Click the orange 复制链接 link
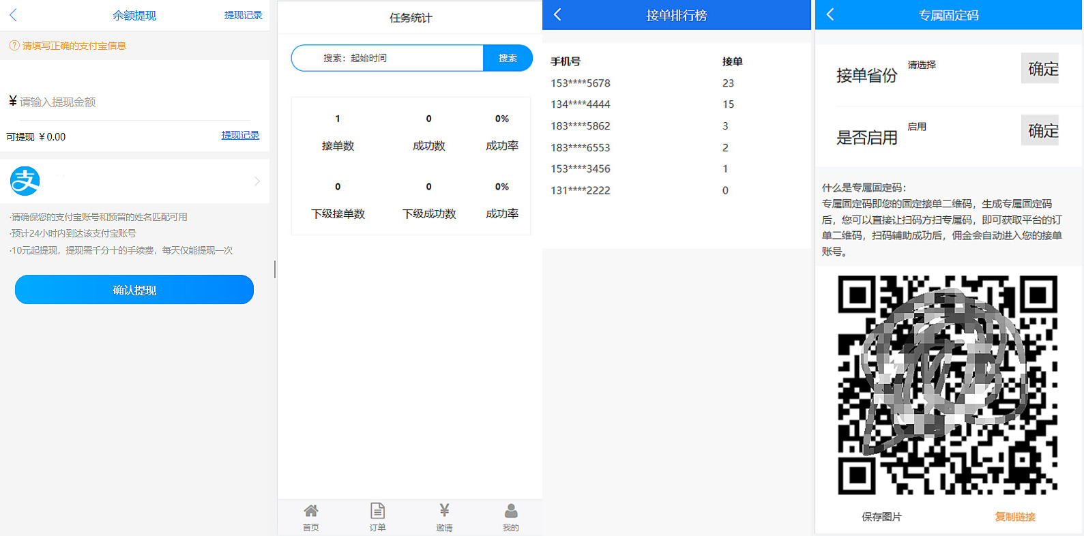 click(x=1015, y=517)
